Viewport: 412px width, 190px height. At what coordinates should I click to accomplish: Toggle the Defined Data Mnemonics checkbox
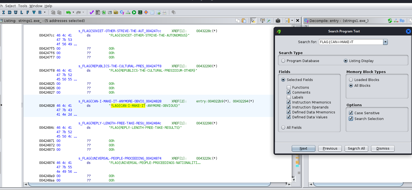click(289, 112)
